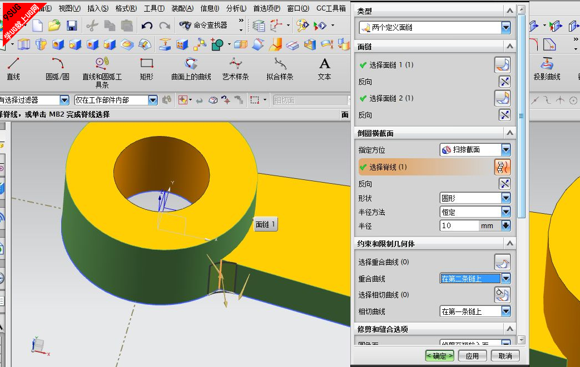Open the 指定方位 扫掠截面 dropdown
Screen dimensions: 580x367
[506, 149]
